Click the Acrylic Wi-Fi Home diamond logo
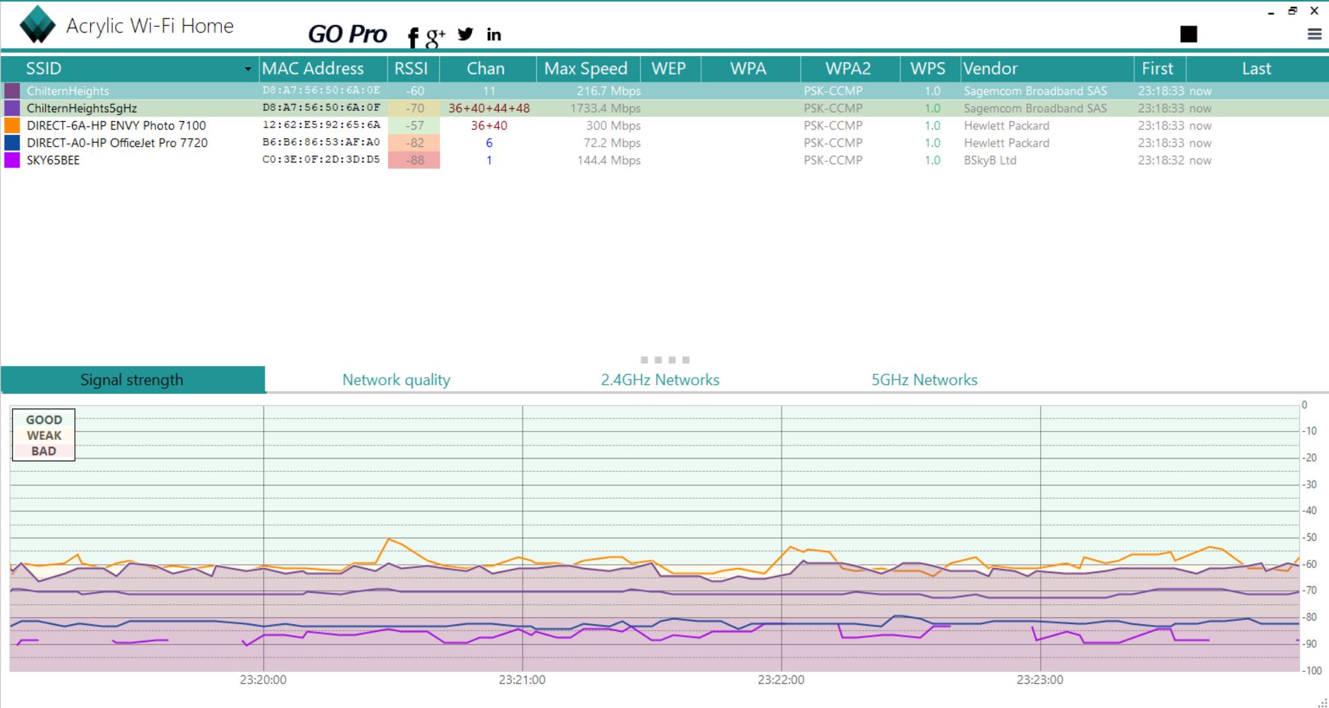The image size is (1329, 708). click(37, 25)
